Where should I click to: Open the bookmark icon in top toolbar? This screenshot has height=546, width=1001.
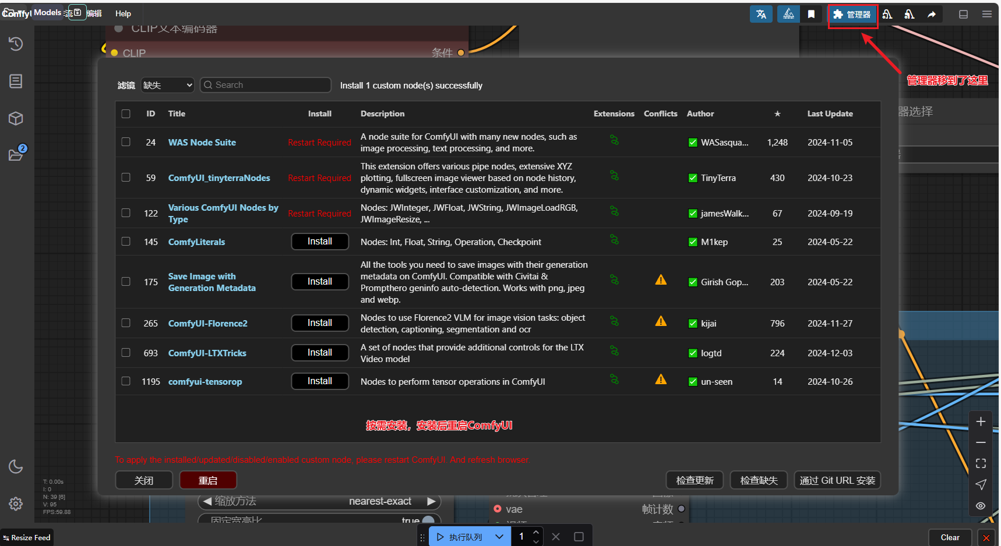[x=811, y=15]
